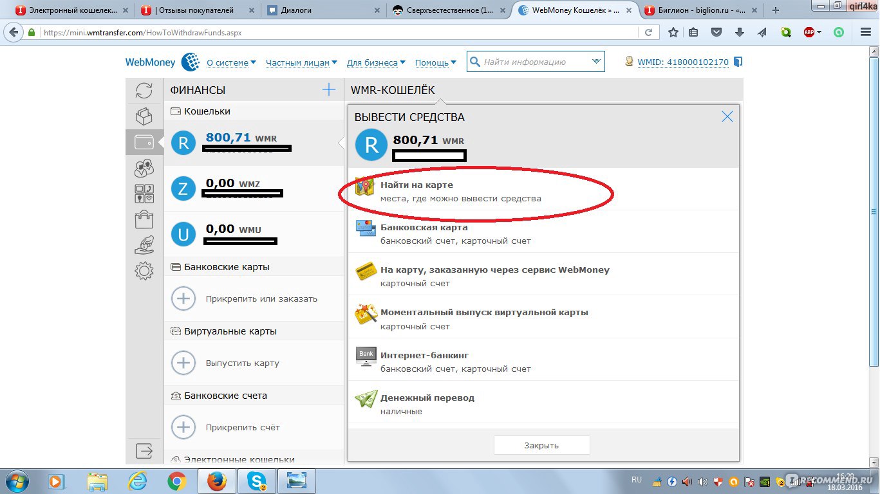Close the Вывести средства panel with X
The width and height of the screenshot is (880, 494).
727,116
